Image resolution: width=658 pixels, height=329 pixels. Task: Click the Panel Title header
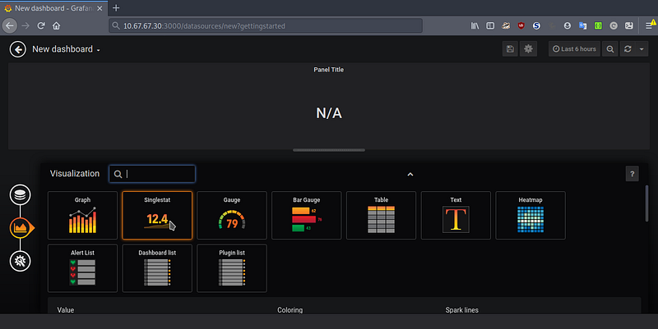[x=328, y=70]
